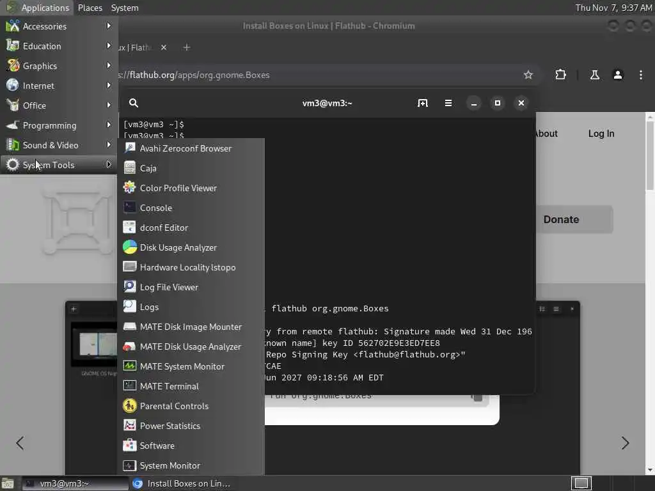Switch to Install Boxes Chromium taskbar entry
The height and width of the screenshot is (491, 655).
point(182,483)
